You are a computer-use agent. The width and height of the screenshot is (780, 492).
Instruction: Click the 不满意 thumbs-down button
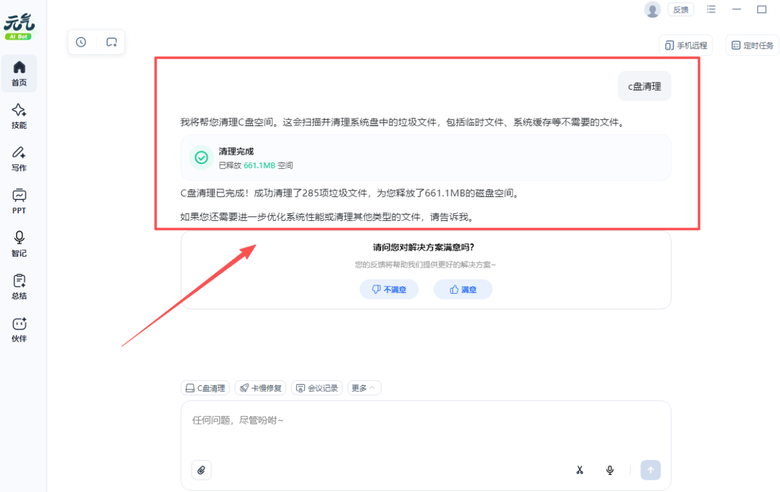[389, 290]
